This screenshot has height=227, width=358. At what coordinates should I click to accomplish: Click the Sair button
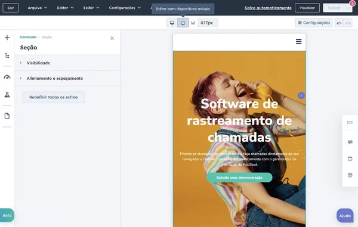[x=11, y=8]
